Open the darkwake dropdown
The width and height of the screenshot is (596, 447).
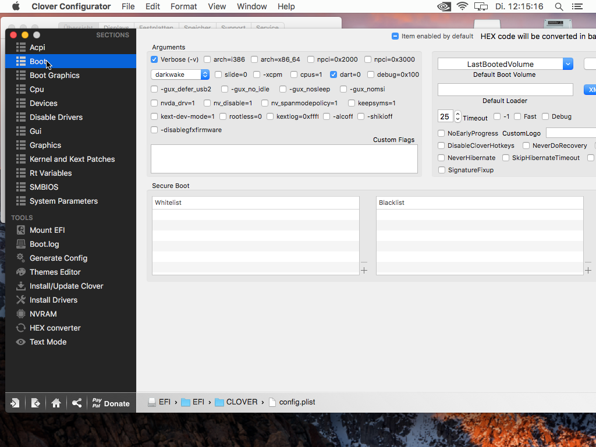click(180, 74)
